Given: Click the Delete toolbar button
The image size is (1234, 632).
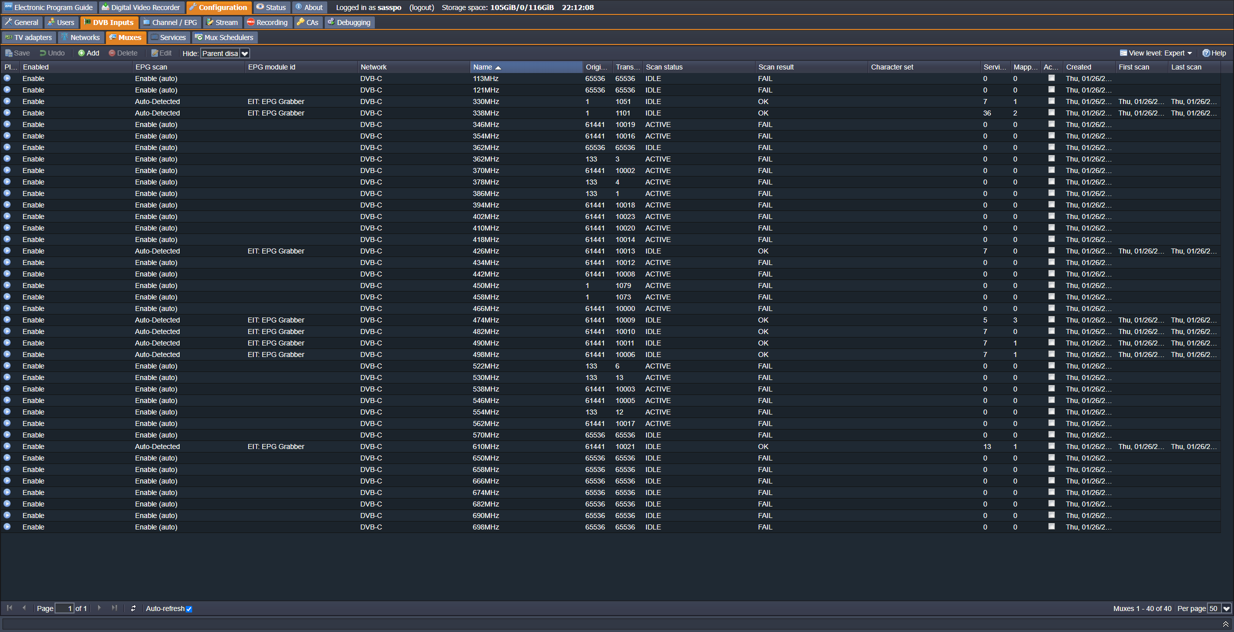Looking at the screenshot, I should [x=123, y=53].
